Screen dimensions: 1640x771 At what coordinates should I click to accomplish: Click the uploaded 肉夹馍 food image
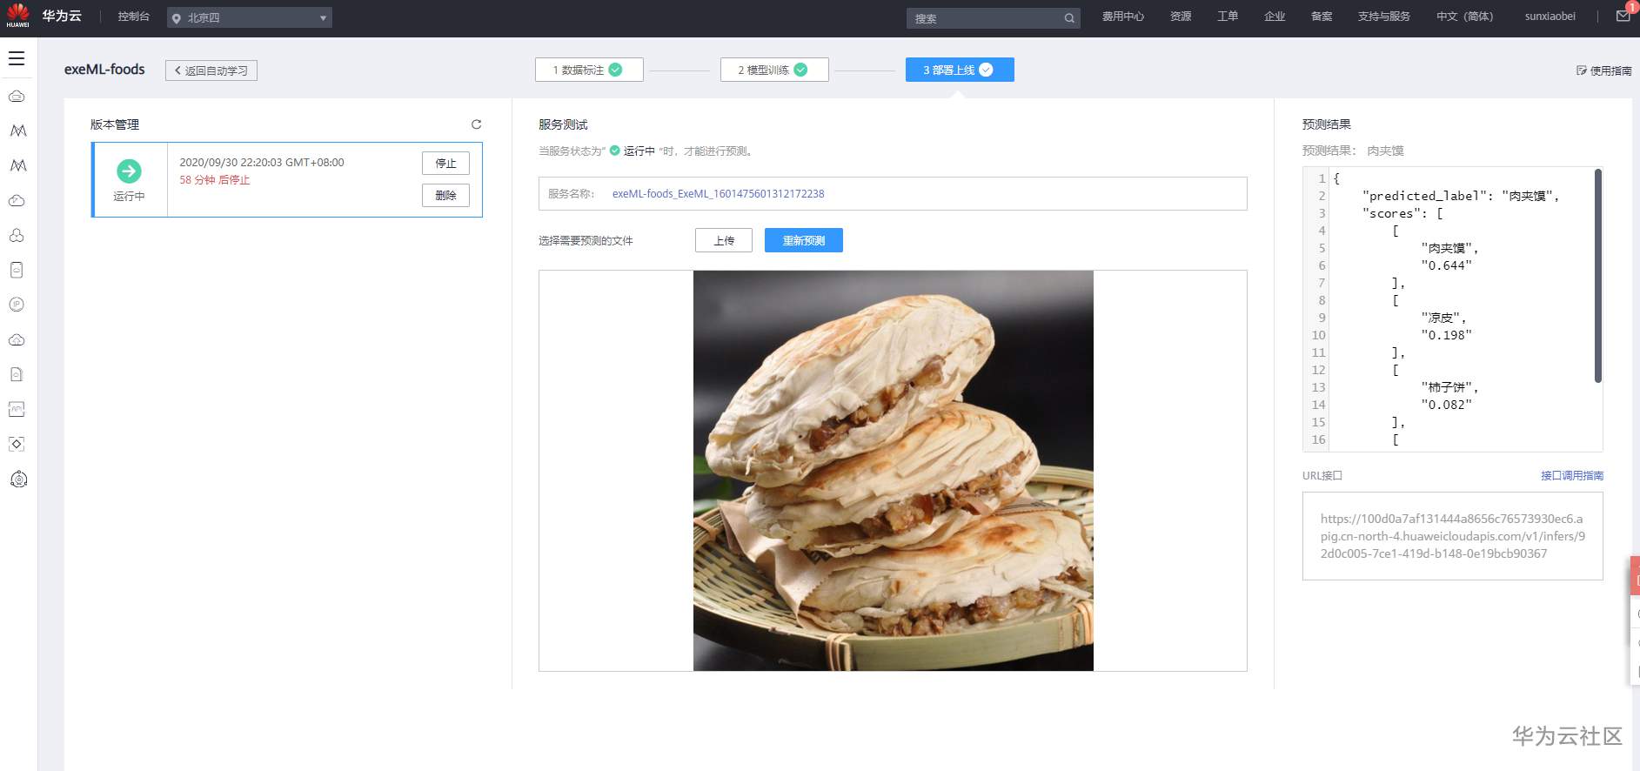click(x=893, y=471)
